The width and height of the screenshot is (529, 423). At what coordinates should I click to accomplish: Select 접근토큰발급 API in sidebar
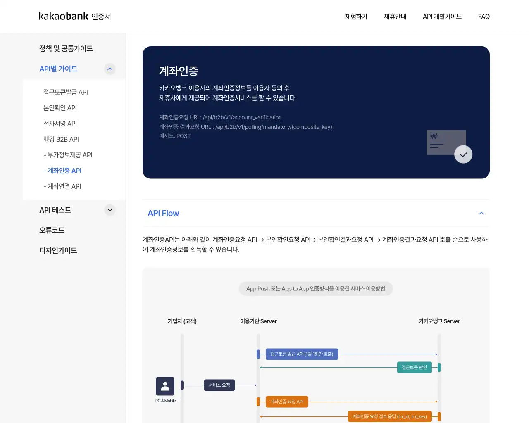coord(66,92)
